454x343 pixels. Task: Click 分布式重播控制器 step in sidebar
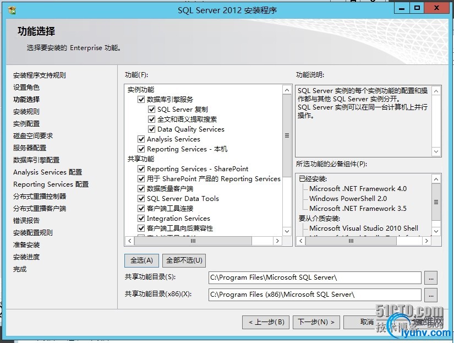[x=40, y=197]
